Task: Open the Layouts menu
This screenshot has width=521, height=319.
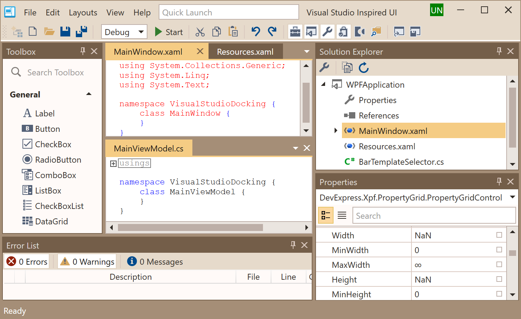Action: (83, 13)
